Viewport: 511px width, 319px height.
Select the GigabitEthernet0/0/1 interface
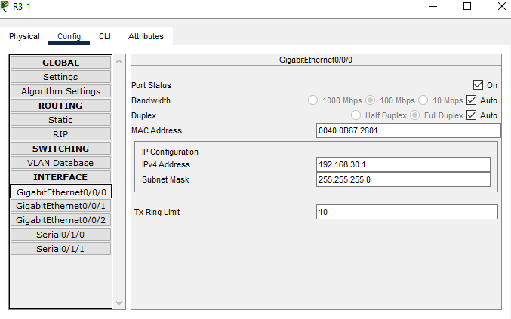tap(60, 206)
